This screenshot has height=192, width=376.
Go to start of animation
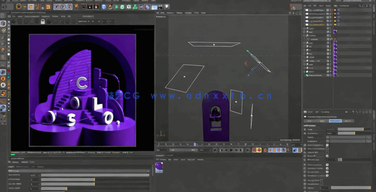point(215,150)
